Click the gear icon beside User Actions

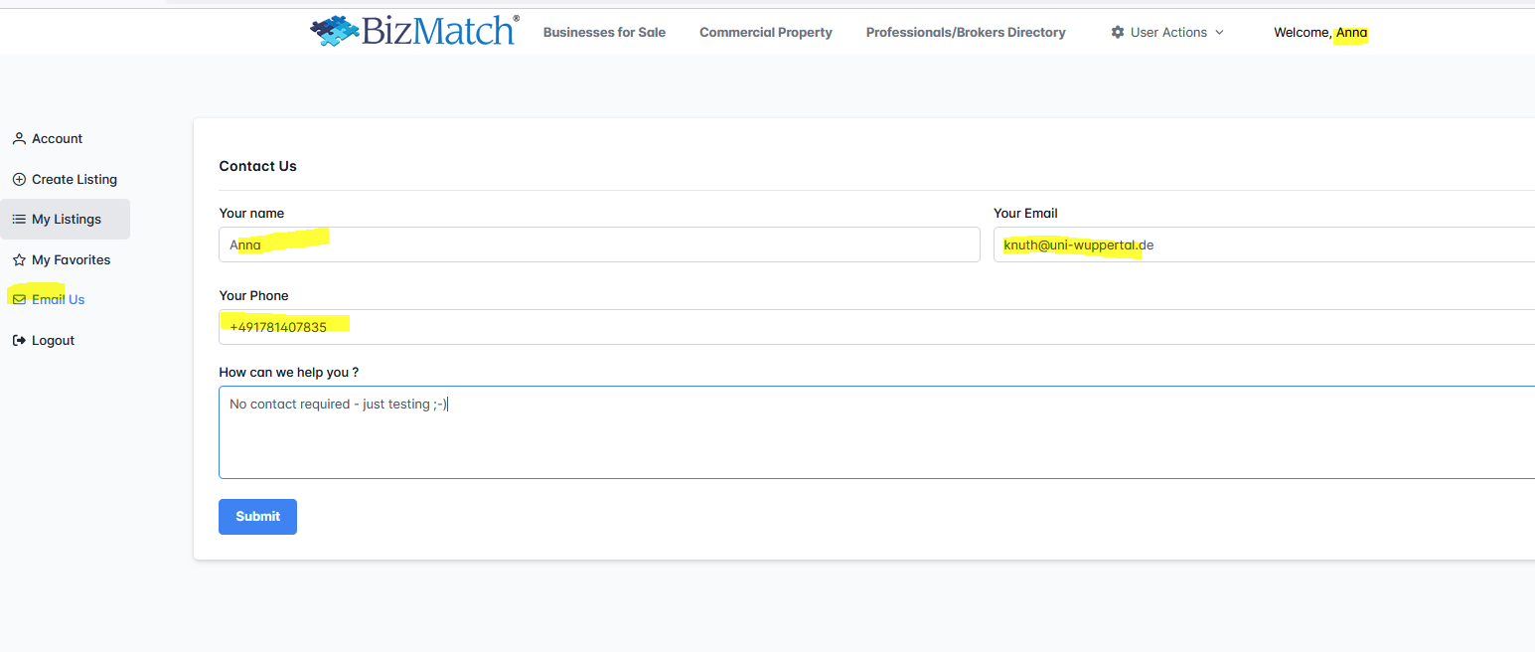[1118, 33]
